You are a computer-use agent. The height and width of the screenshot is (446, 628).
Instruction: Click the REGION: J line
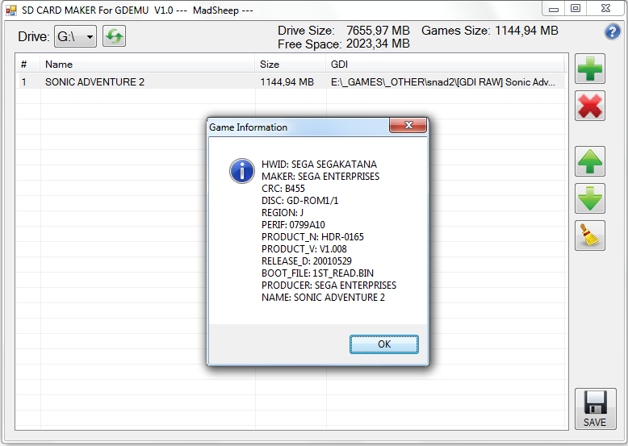[283, 213]
